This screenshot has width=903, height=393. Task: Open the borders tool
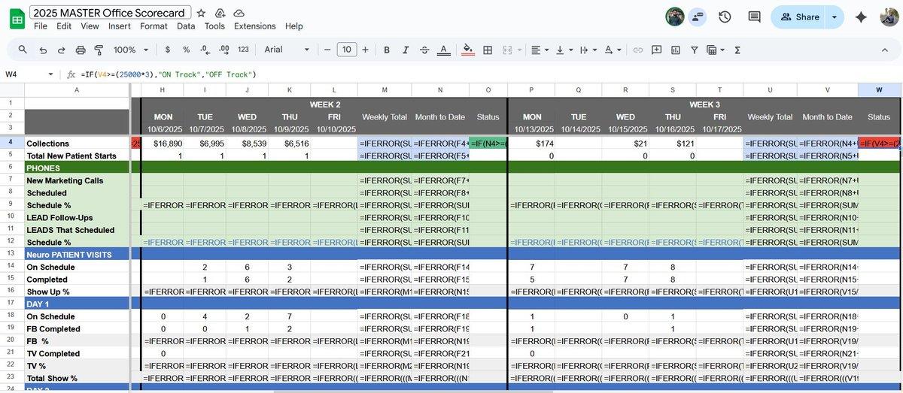pyautogui.click(x=488, y=50)
